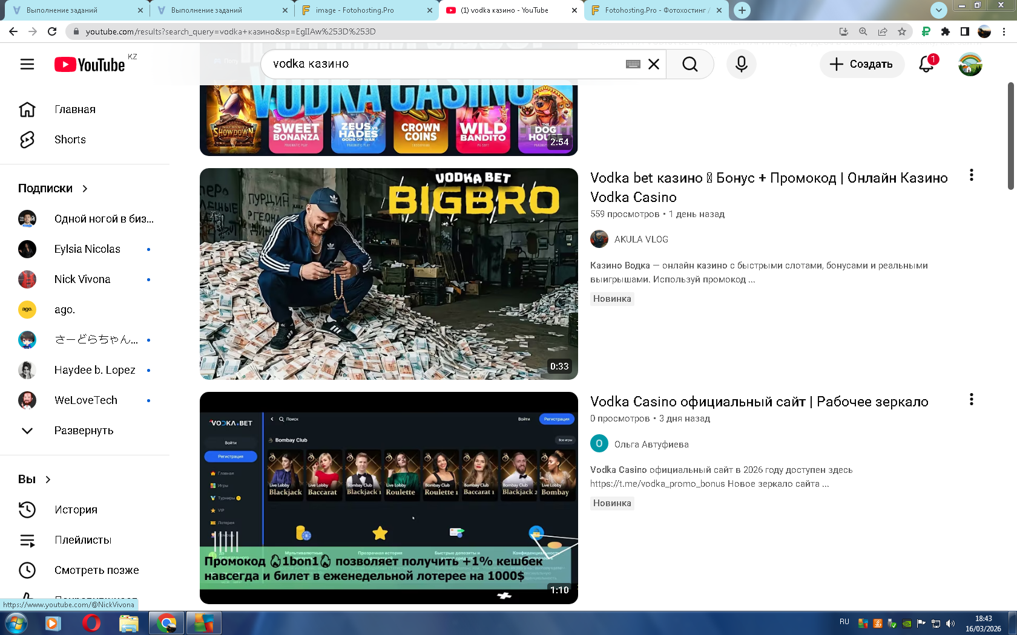The width and height of the screenshot is (1017, 635).
Task: Start voice search with microphone icon
Action: [741, 64]
